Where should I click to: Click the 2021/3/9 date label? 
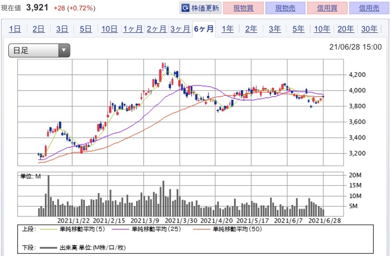(x=145, y=221)
